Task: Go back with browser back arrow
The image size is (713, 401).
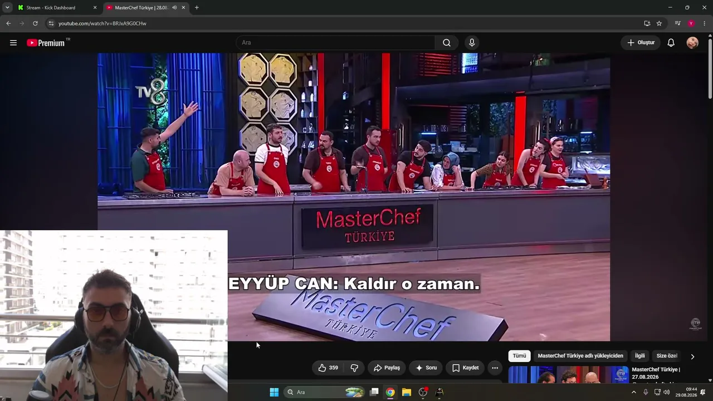Action: pyautogui.click(x=8, y=23)
